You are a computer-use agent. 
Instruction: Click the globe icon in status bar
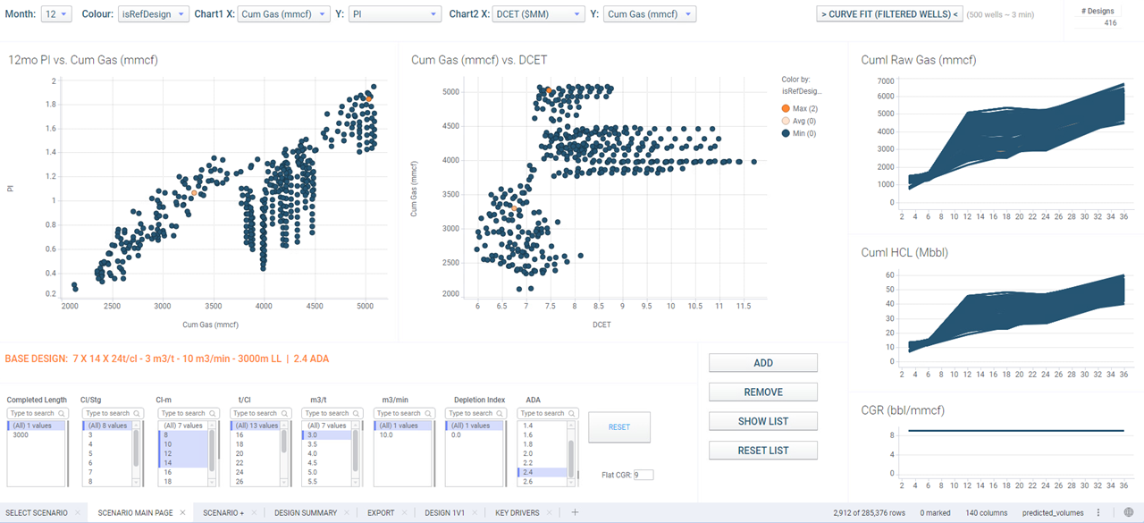tap(1130, 513)
